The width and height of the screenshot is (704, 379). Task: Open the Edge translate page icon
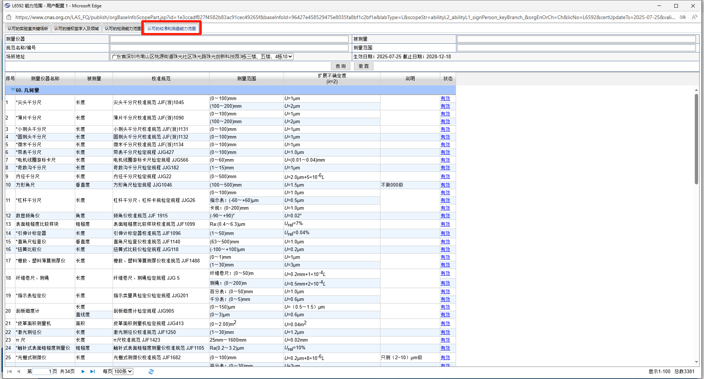[x=682, y=17]
